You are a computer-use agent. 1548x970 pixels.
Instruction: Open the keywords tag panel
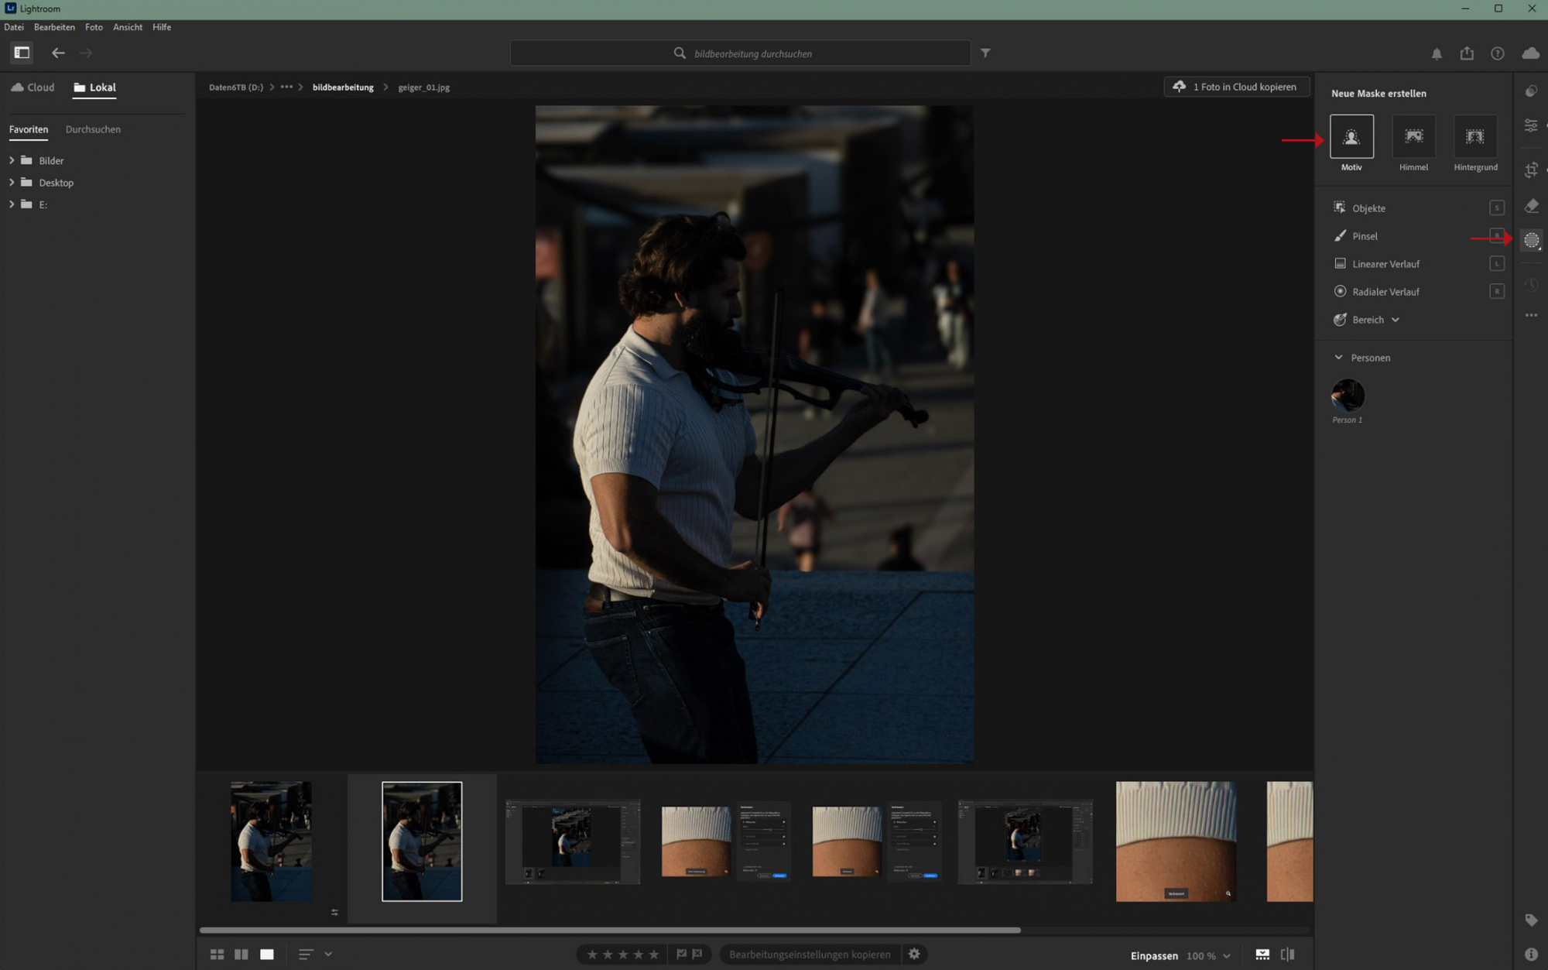tap(1531, 920)
